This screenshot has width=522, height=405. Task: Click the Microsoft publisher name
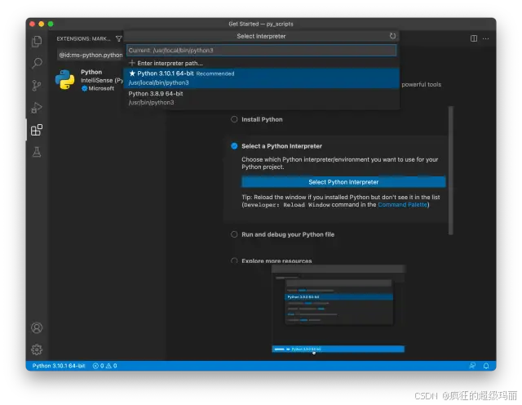point(101,88)
